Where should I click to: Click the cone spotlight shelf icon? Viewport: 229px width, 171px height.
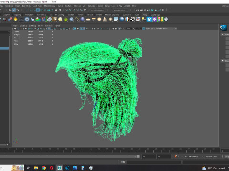coord(105,19)
